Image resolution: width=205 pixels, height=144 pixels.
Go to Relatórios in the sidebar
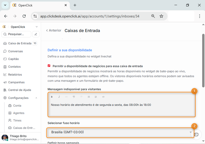point(15,75)
